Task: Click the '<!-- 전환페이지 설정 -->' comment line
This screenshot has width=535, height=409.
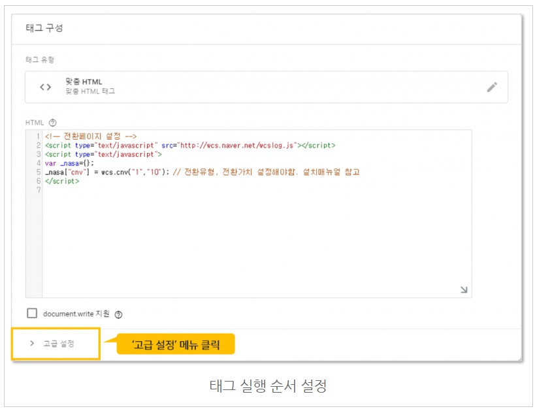Action: coord(91,136)
